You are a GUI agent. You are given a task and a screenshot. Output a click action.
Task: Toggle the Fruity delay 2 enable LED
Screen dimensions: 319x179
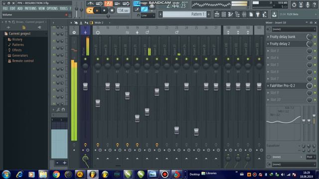[315, 44]
